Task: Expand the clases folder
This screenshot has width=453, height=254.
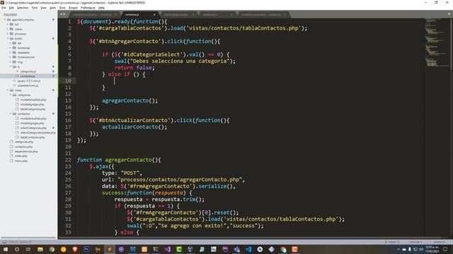Action: pyautogui.click(x=8, y=29)
